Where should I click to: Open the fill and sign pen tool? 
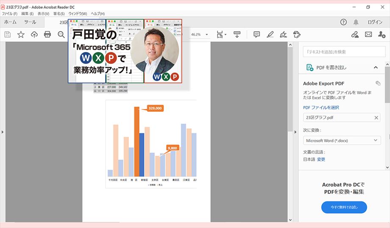283,35
